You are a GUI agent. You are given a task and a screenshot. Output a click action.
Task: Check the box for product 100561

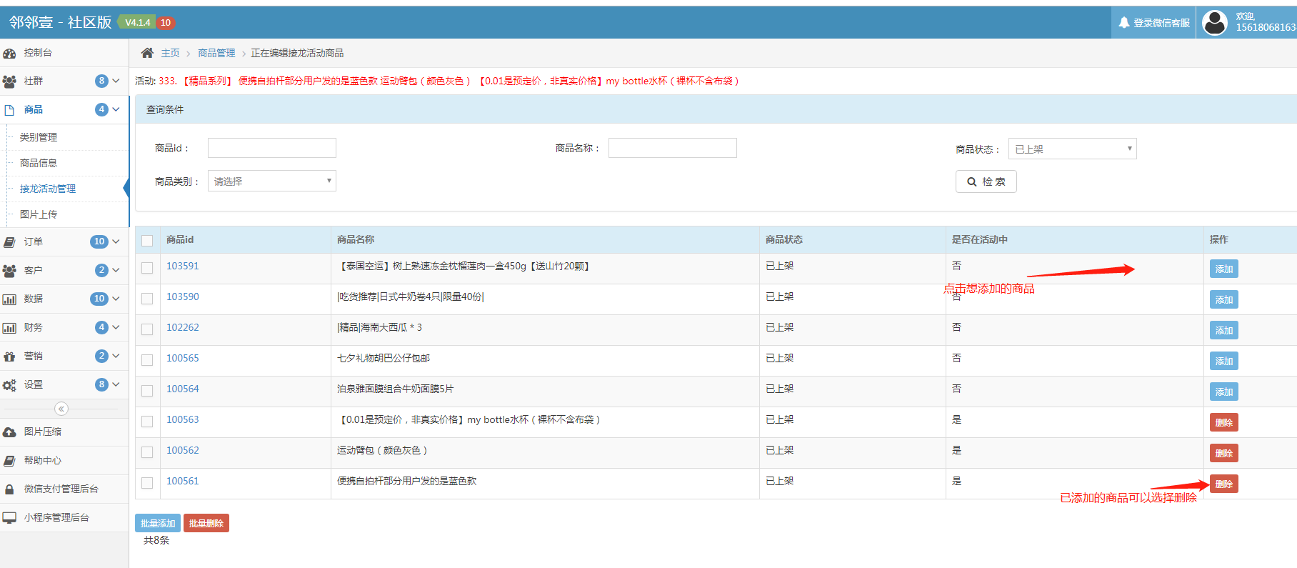(147, 483)
